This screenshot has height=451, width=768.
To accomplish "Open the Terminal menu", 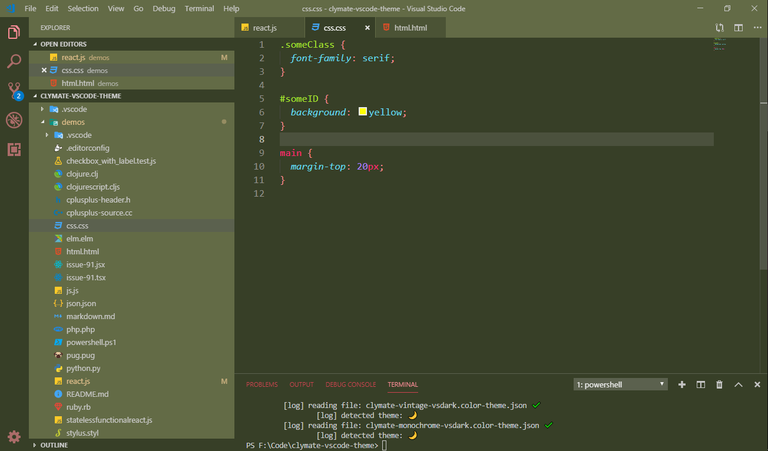I will (199, 8).
